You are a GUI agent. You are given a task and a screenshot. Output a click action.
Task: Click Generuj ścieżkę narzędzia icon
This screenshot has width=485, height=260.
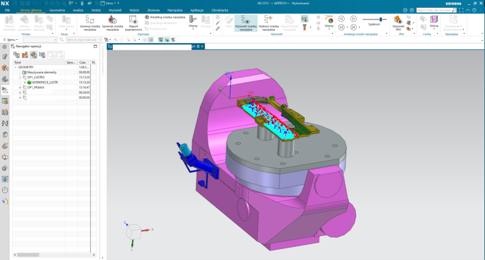tap(90, 20)
